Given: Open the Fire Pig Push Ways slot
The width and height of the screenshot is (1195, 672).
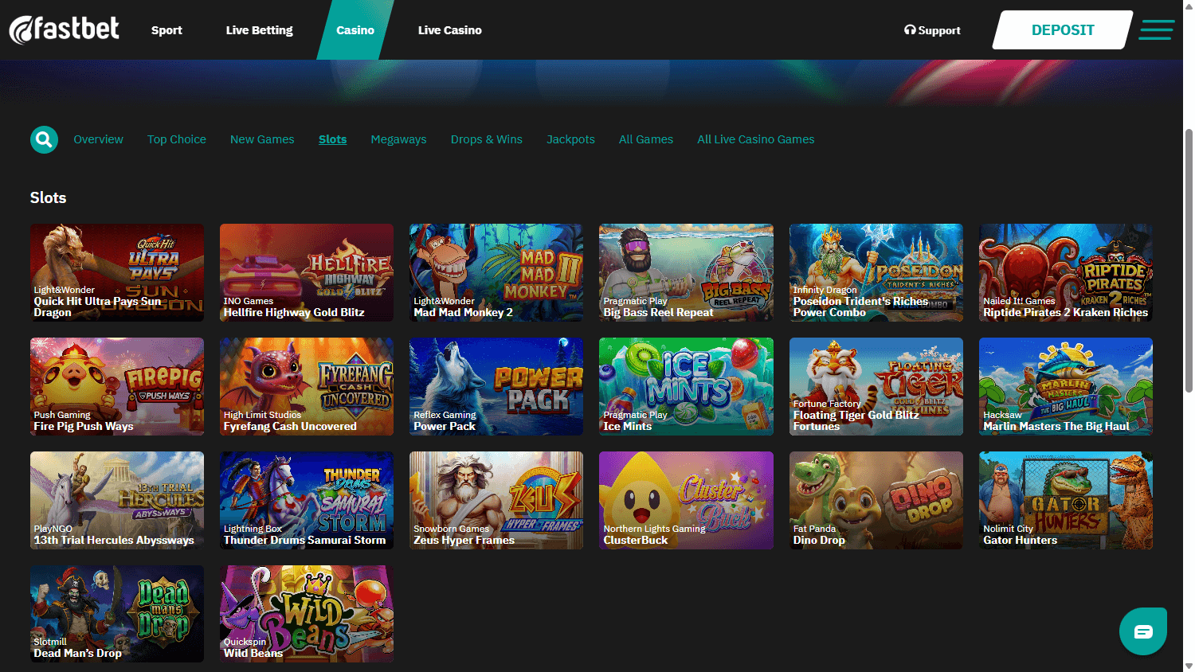Looking at the screenshot, I should (116, 386).
